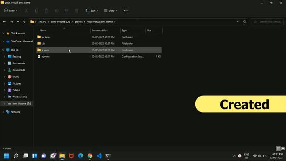Open the See more (three dots) menu
The height and width of the screenshot is (161, 286).
pyautogui.click(x=126, y=11)
